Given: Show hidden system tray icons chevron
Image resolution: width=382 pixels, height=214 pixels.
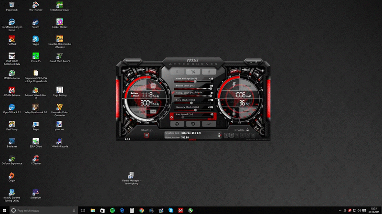Looking at the screenshot, I should 340,210.
